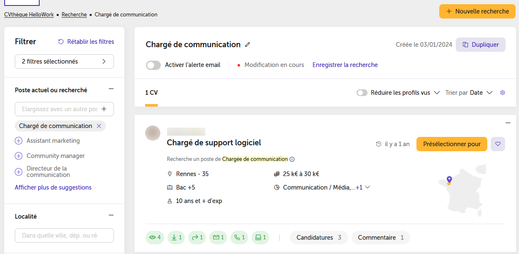Click the settings gear next to Trier par

pos(502,93)
